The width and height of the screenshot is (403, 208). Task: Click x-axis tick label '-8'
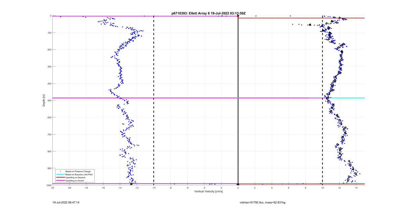(171, 188)
